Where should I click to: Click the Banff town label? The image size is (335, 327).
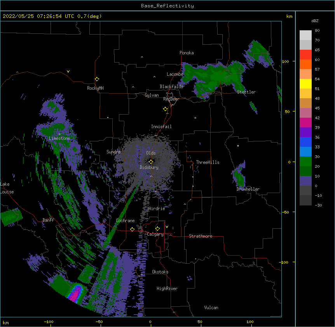pyautogui.click(x=48, y=220)
